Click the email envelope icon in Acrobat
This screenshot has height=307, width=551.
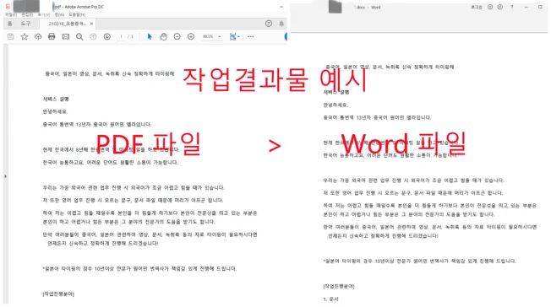point(66,36)
